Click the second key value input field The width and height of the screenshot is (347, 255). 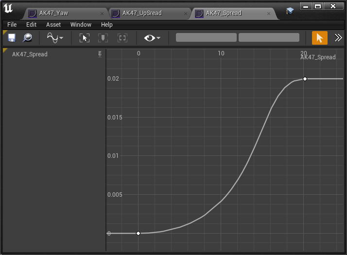pos(269,37)
